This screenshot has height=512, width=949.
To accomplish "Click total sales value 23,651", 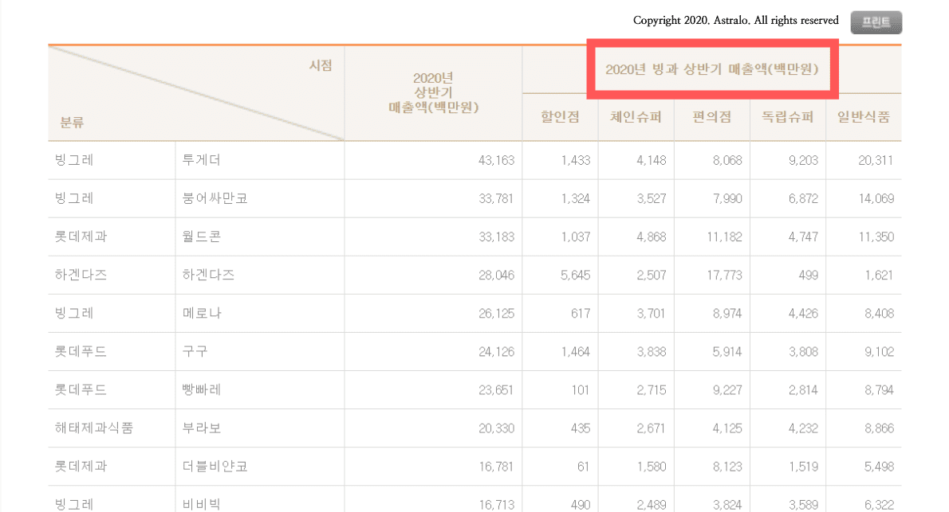I will pyautogui.click(x=496, y=390).
